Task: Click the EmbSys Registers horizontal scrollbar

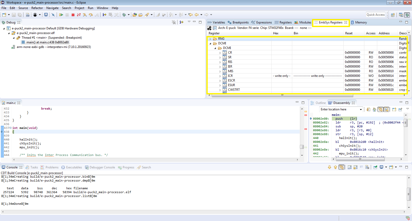Action: (282, 95)
